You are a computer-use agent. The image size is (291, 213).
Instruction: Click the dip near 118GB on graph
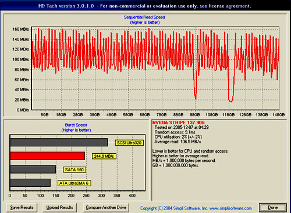click(230, 100)
